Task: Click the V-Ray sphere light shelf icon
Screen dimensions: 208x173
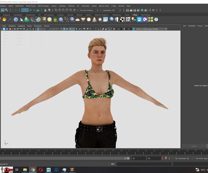Action: point(89,19)
